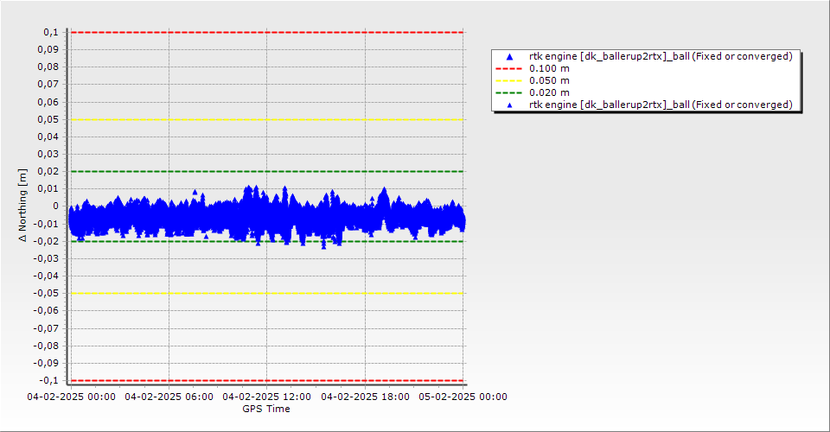Click the '-0,09' y-axis tick label
This screenshot has width=830, height=432.
pyautogui.click(x=46, y=363)
